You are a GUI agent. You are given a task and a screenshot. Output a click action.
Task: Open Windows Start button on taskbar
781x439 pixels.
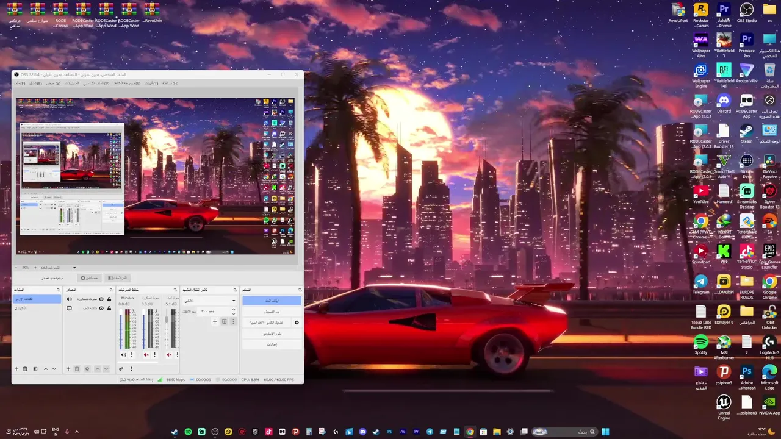[x=605, y=432]
